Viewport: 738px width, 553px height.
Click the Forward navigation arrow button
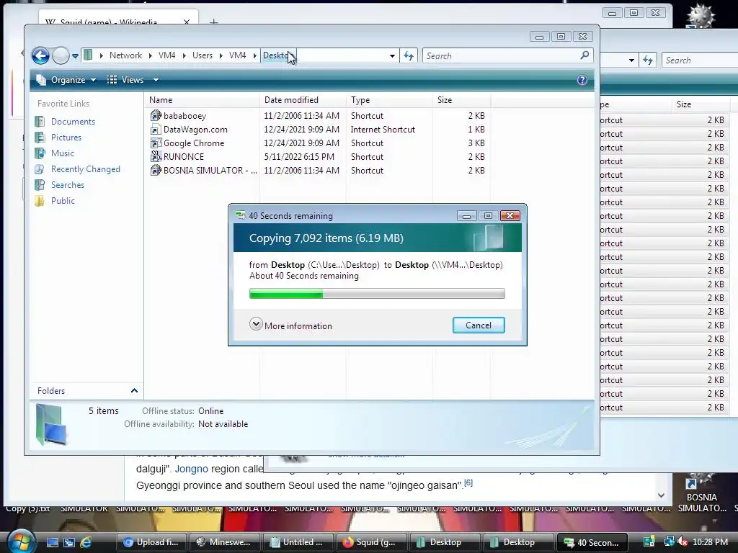point(61,55)
